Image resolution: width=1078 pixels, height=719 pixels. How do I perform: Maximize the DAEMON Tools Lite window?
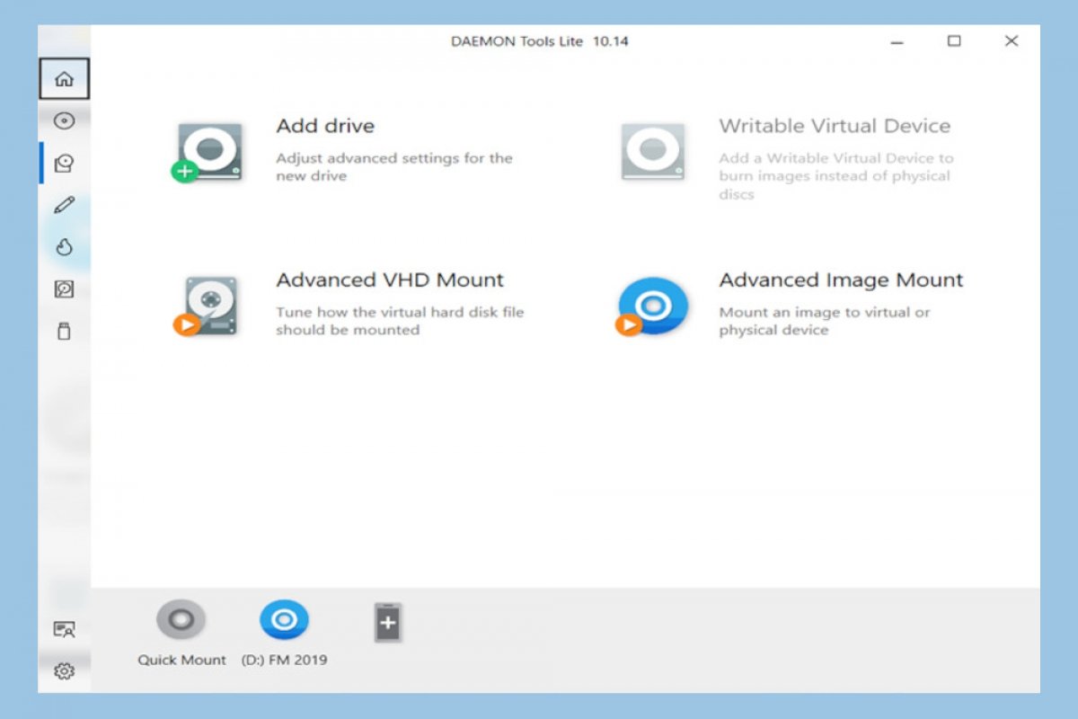(954, 41)
